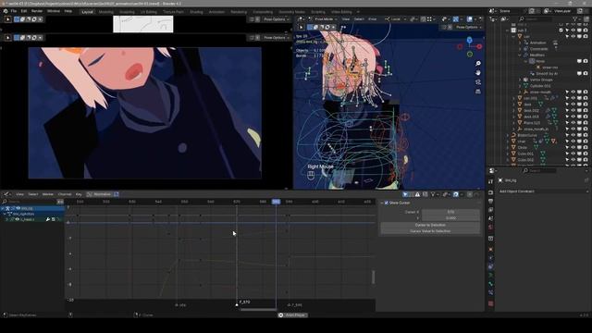This screenshot has height=333, width=592.
Task: Hide Cube.001 with its eye icon
Action: click(573, 154)
